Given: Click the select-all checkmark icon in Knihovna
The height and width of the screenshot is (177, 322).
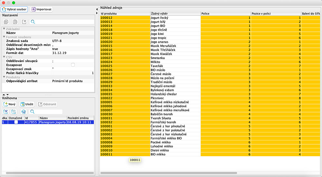Looking at the screenshot, I should (x=6, y=111).
